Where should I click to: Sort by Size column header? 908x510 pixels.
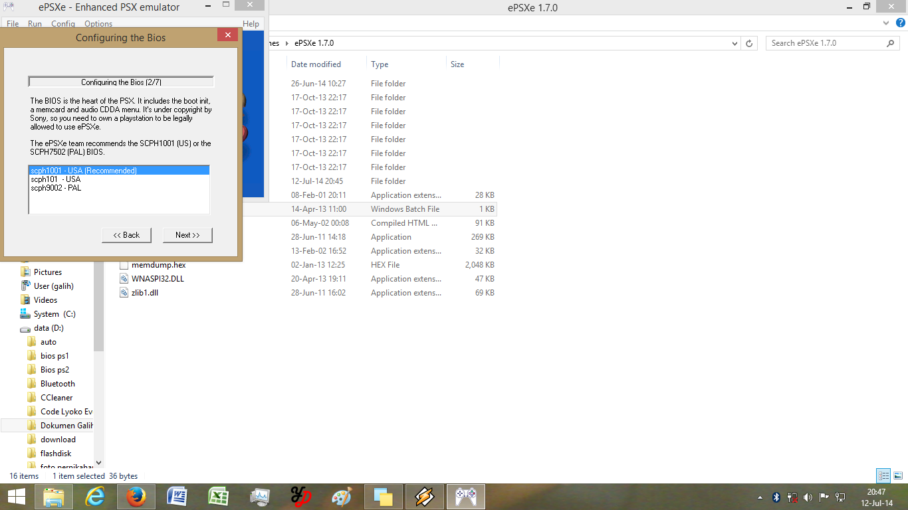click(x=457, y=64)
